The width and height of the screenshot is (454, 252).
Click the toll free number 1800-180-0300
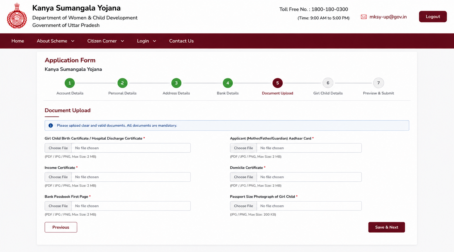click(330, 9)
